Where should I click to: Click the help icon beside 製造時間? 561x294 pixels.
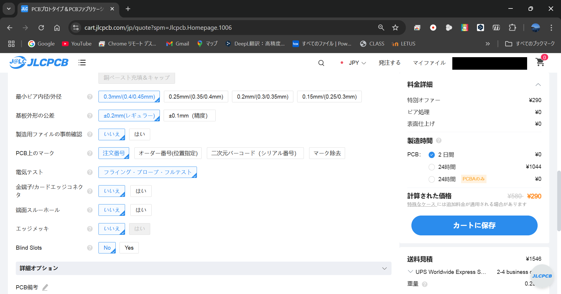coord(439,141)
